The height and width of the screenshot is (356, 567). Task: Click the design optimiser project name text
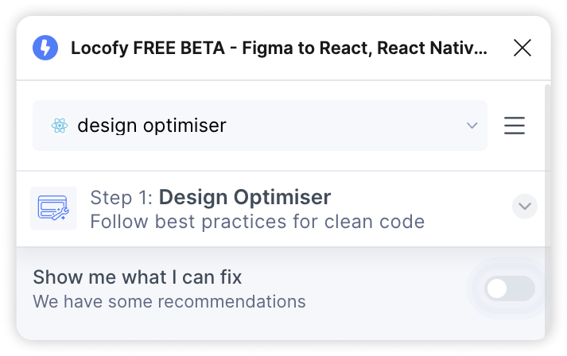tap(152, 126)
